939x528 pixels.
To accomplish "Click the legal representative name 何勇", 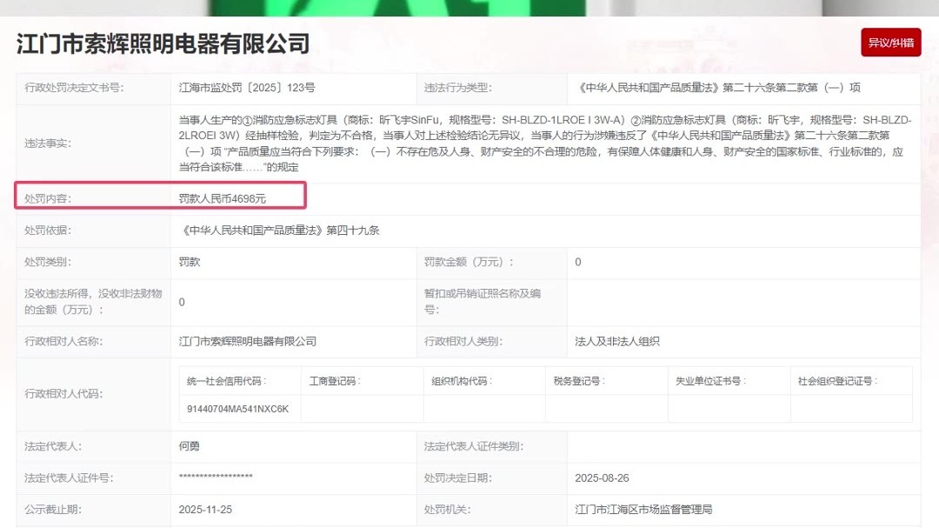I will 190,446.
